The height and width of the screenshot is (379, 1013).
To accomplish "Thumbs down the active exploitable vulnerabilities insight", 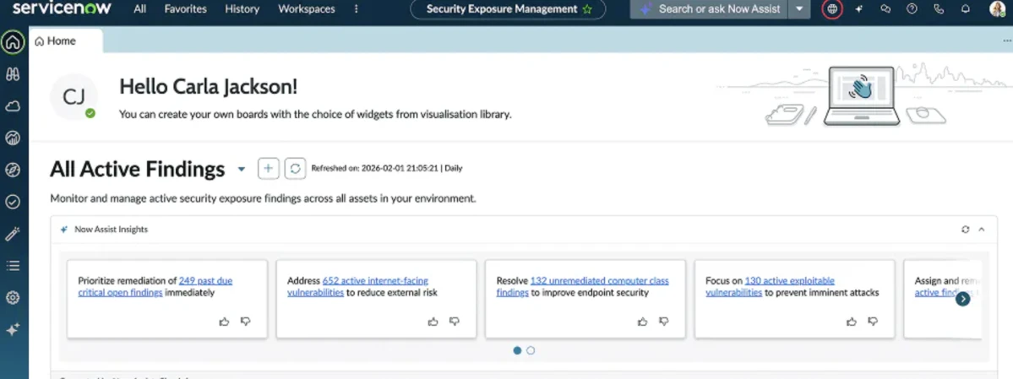I will 873,321.
